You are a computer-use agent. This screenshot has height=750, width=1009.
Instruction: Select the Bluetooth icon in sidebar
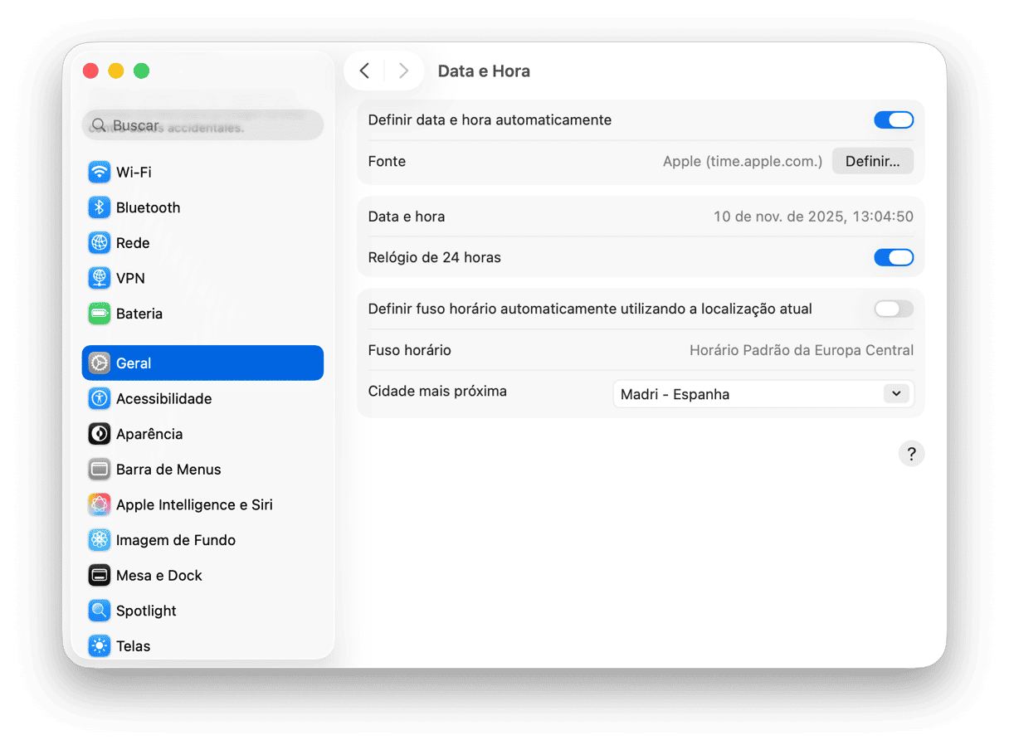click(100, 207)
